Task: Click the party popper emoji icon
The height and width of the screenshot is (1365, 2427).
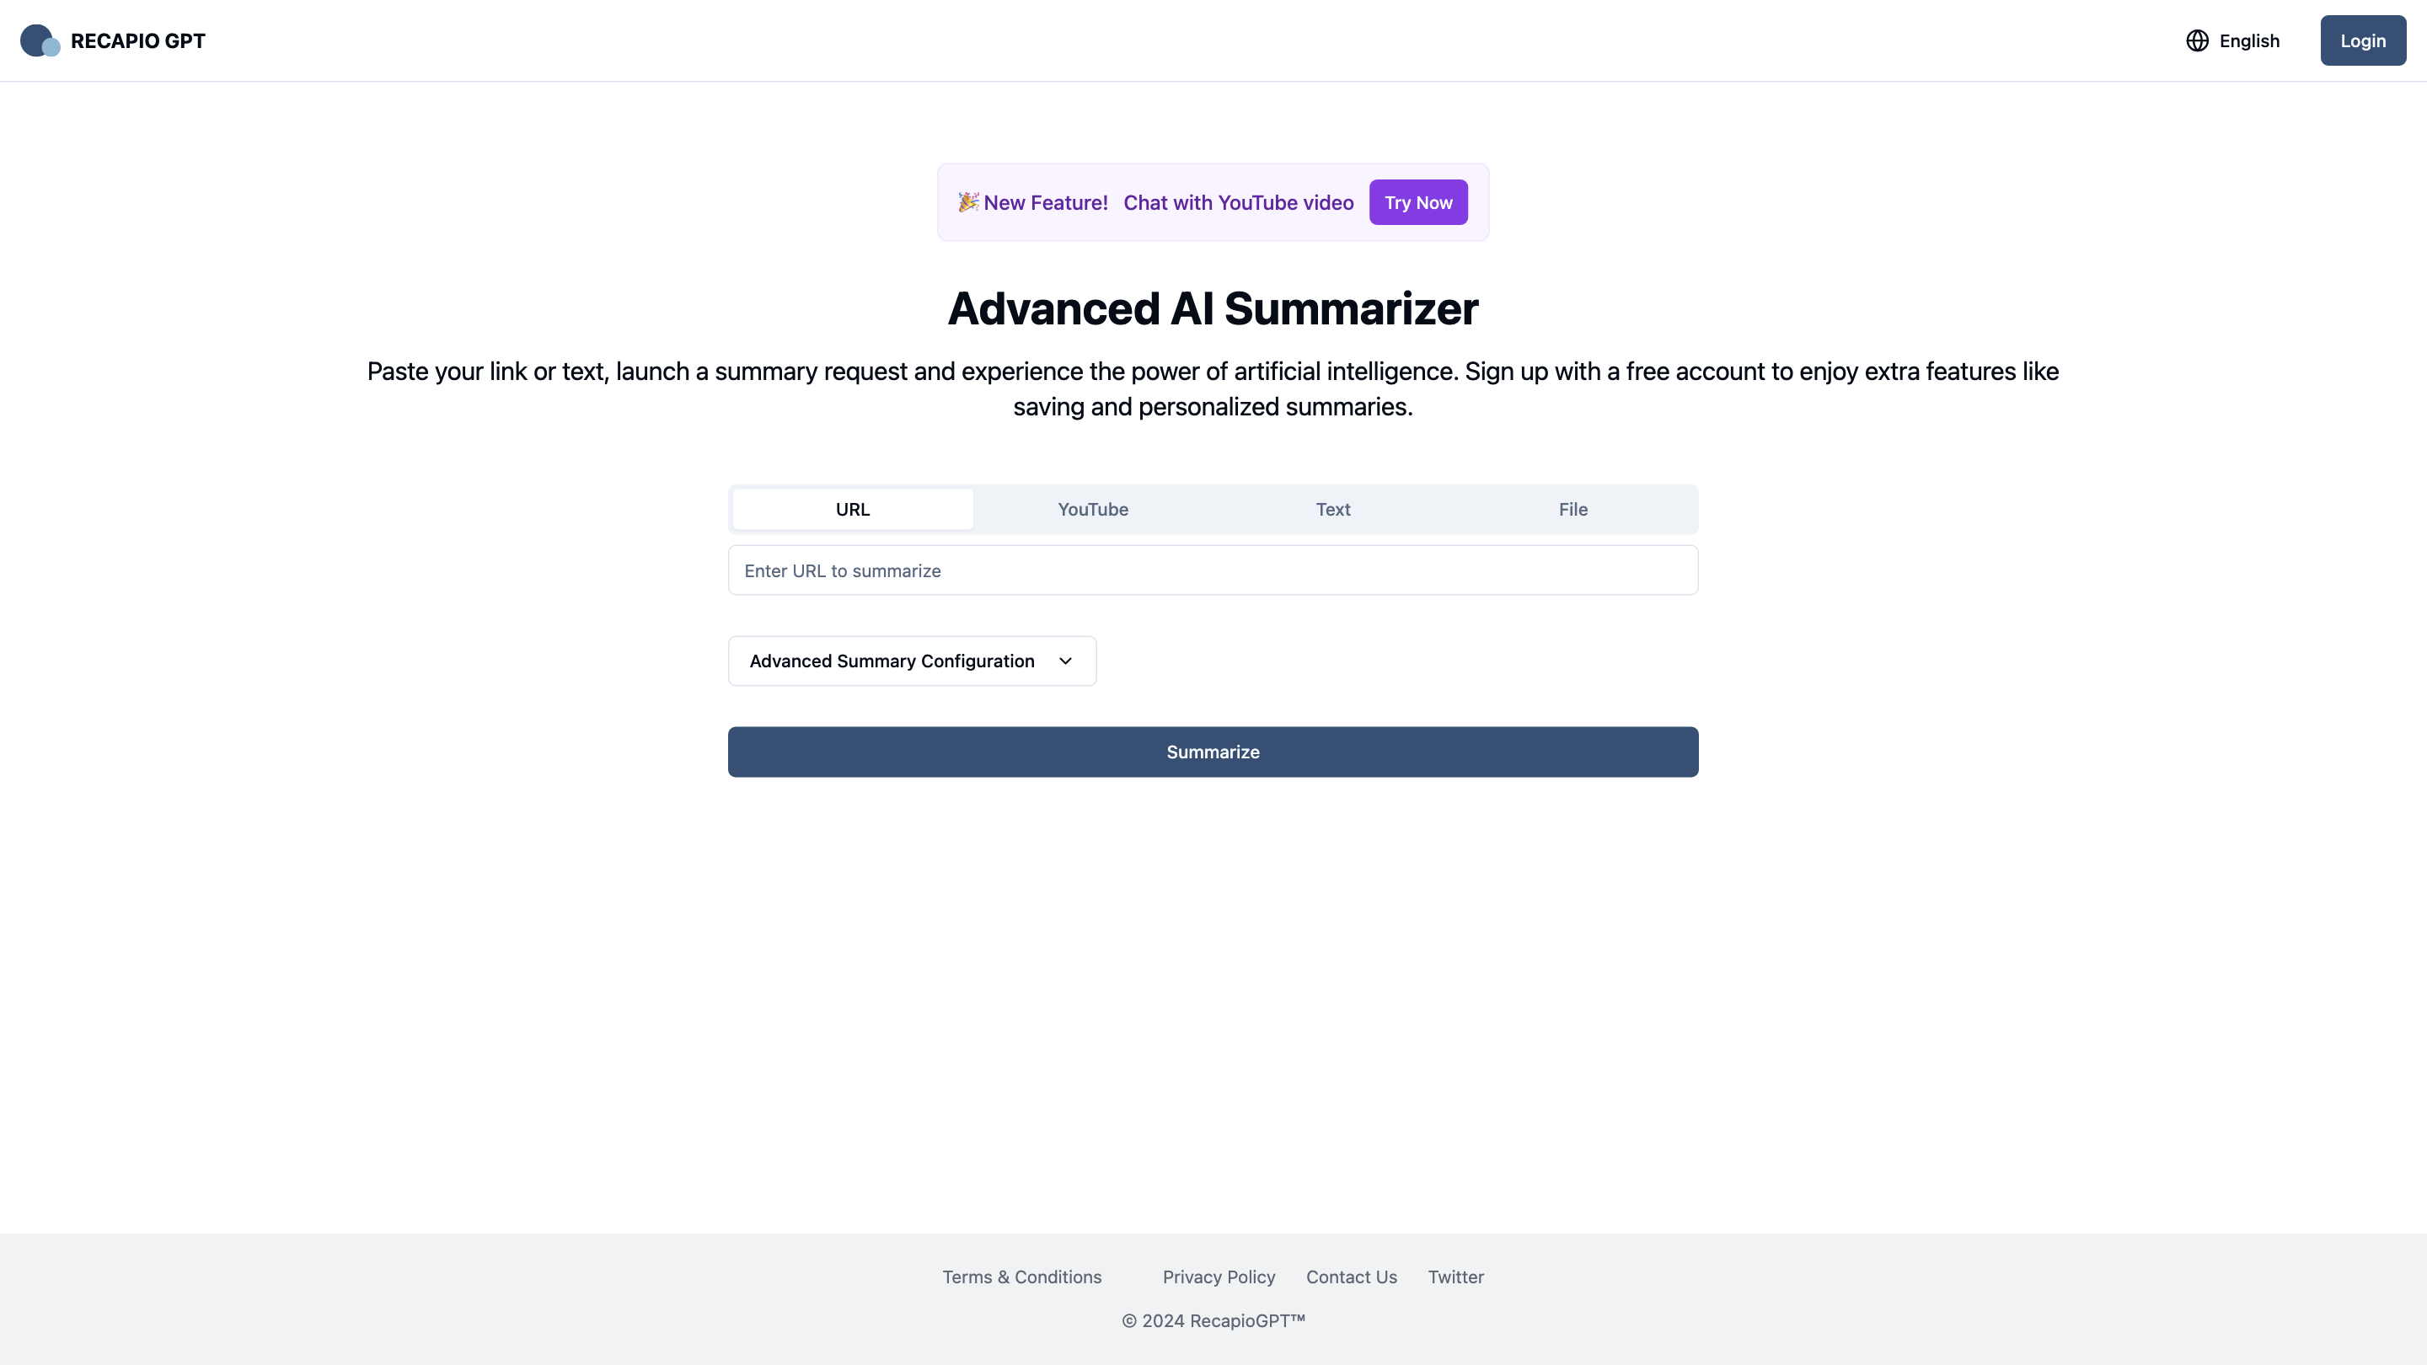Action: [968, 201]
